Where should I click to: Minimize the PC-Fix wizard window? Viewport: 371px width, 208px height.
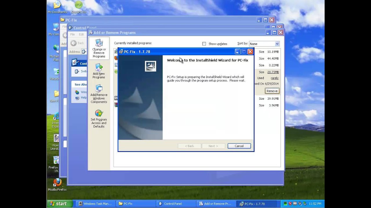(238, 52)
